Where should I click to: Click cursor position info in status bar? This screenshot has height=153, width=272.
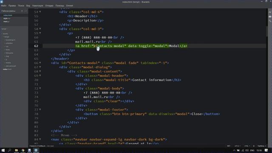pos(37,146)
